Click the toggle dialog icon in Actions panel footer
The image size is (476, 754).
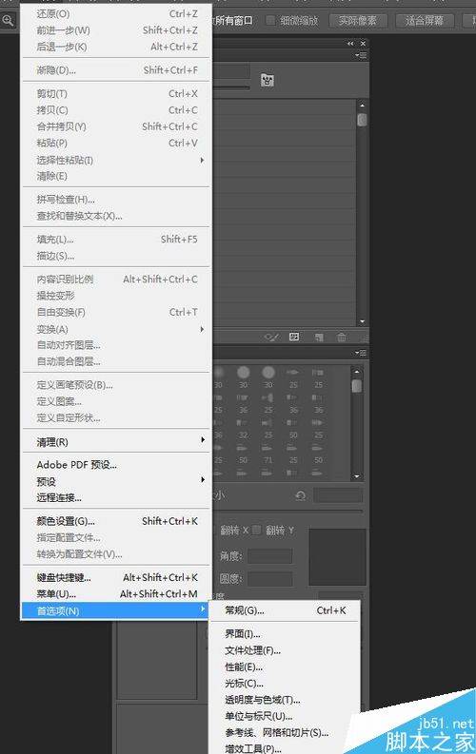[271, 338]
